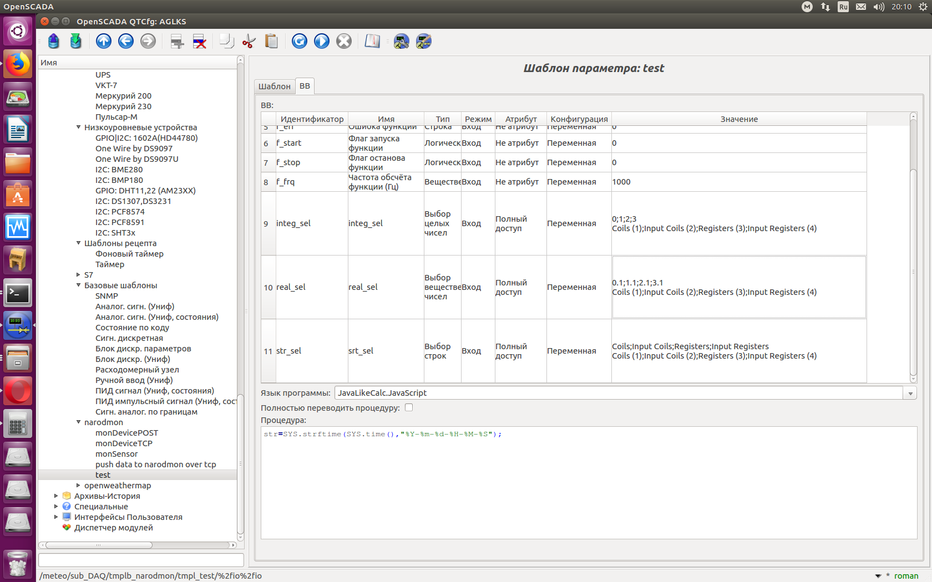Open Firefox from the Ubuntu dock
This screenshot has width=932, height=582.
tap(18, 64)
